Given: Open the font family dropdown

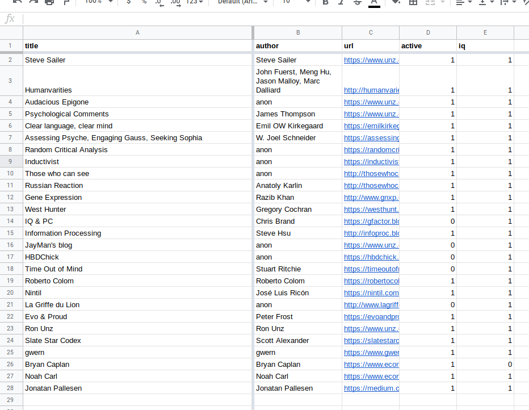Looking at the screenshot, I should [242, 2].
